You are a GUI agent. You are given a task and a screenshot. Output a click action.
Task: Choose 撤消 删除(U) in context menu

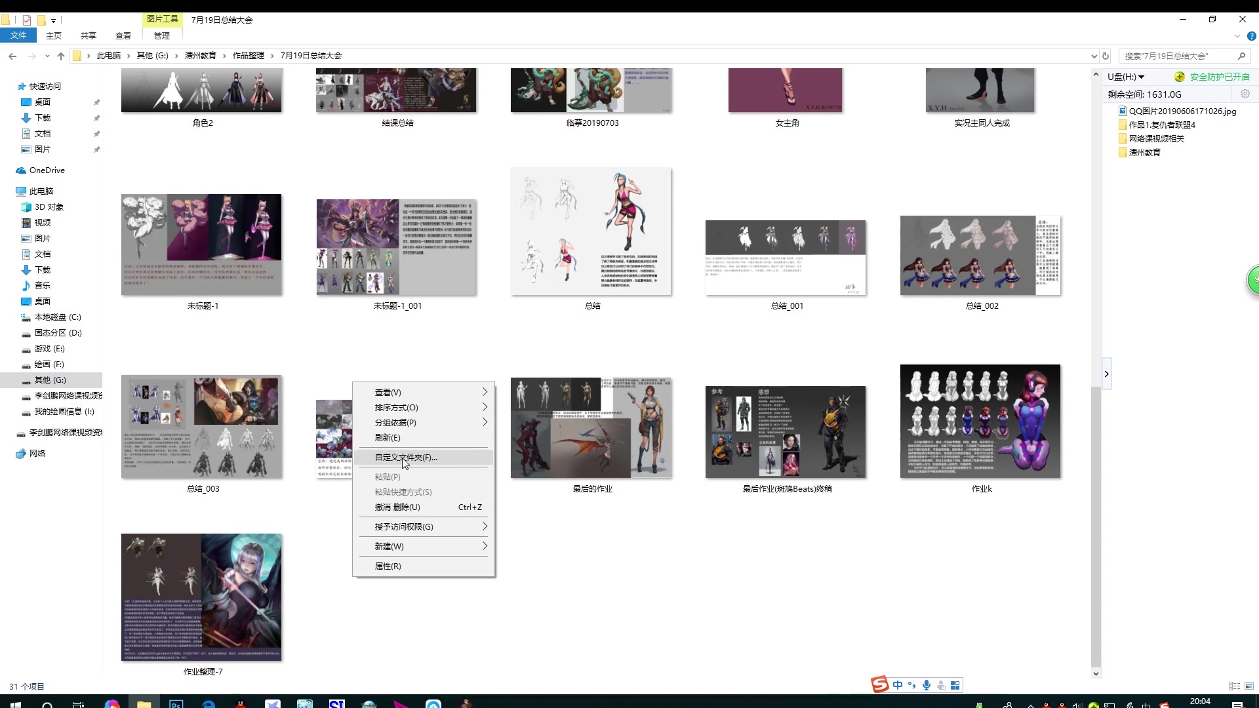click(x=424, y=507)
